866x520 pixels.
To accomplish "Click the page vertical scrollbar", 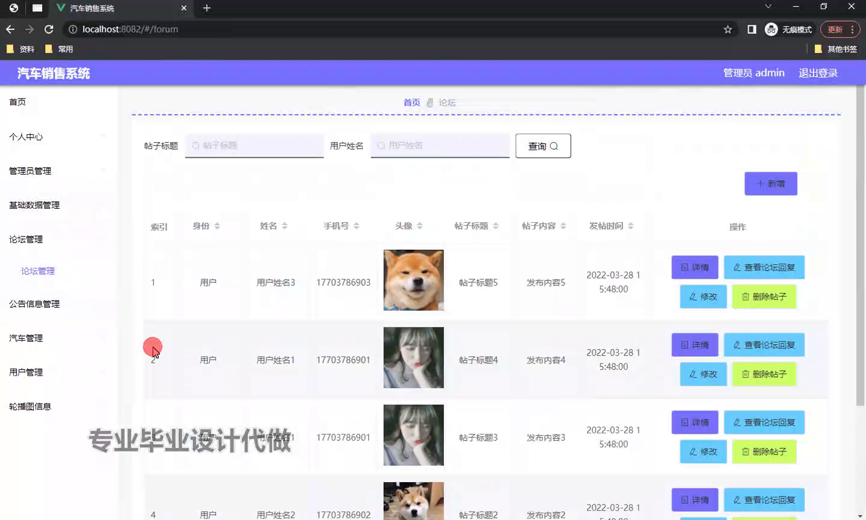I will click(861, 247).
